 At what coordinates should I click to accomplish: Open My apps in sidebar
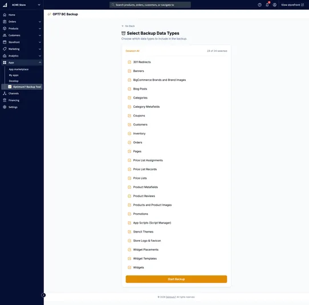(14, 75)
